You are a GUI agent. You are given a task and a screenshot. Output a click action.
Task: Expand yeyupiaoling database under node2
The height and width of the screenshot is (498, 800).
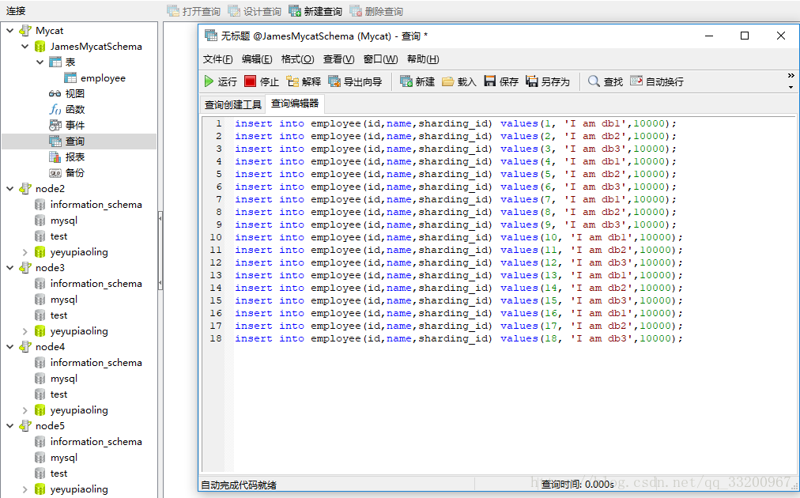25,252
